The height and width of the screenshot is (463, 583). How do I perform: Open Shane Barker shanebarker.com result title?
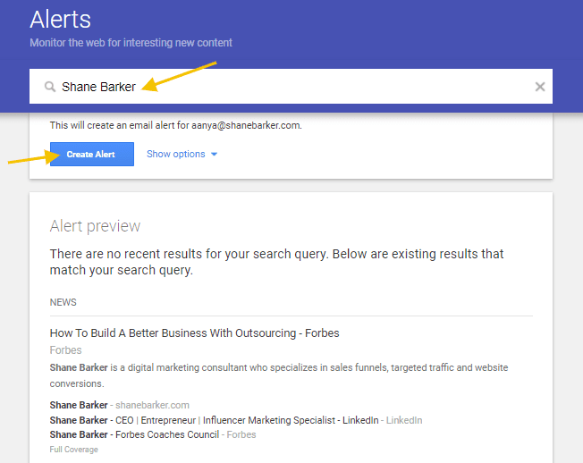[78, 405]
